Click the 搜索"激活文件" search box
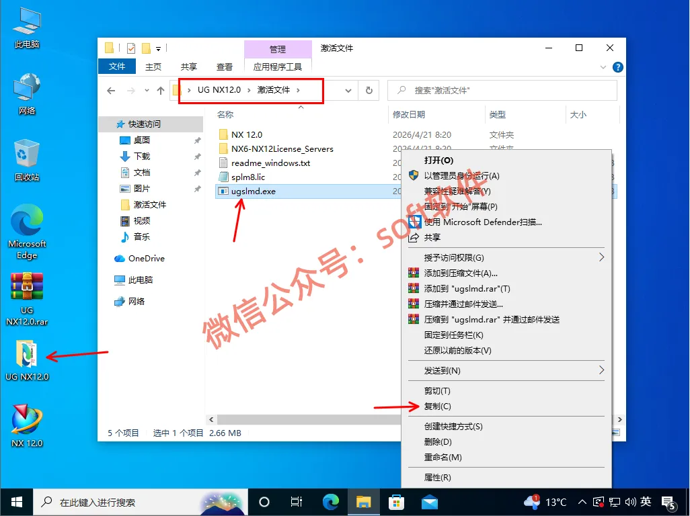690x516 pixels. point(502,91)
